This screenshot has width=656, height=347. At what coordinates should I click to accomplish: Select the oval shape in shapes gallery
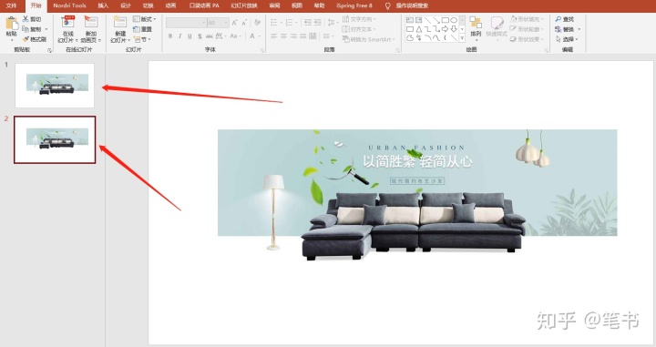[454, 20]
